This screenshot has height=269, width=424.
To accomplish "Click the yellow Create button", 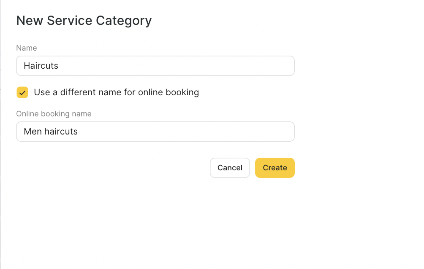I will coord(275,168).
